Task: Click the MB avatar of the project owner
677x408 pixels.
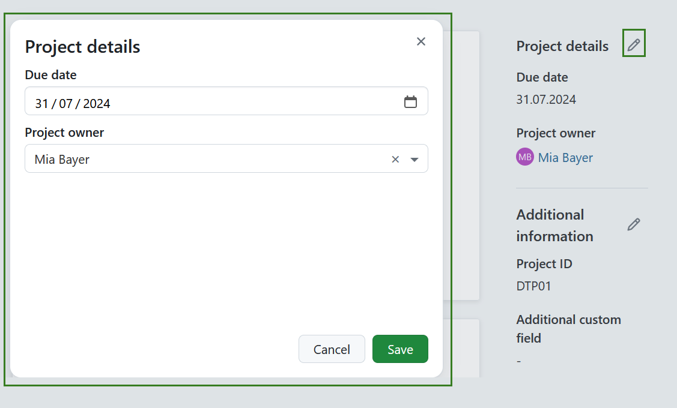Action: [x=524, y=157]
